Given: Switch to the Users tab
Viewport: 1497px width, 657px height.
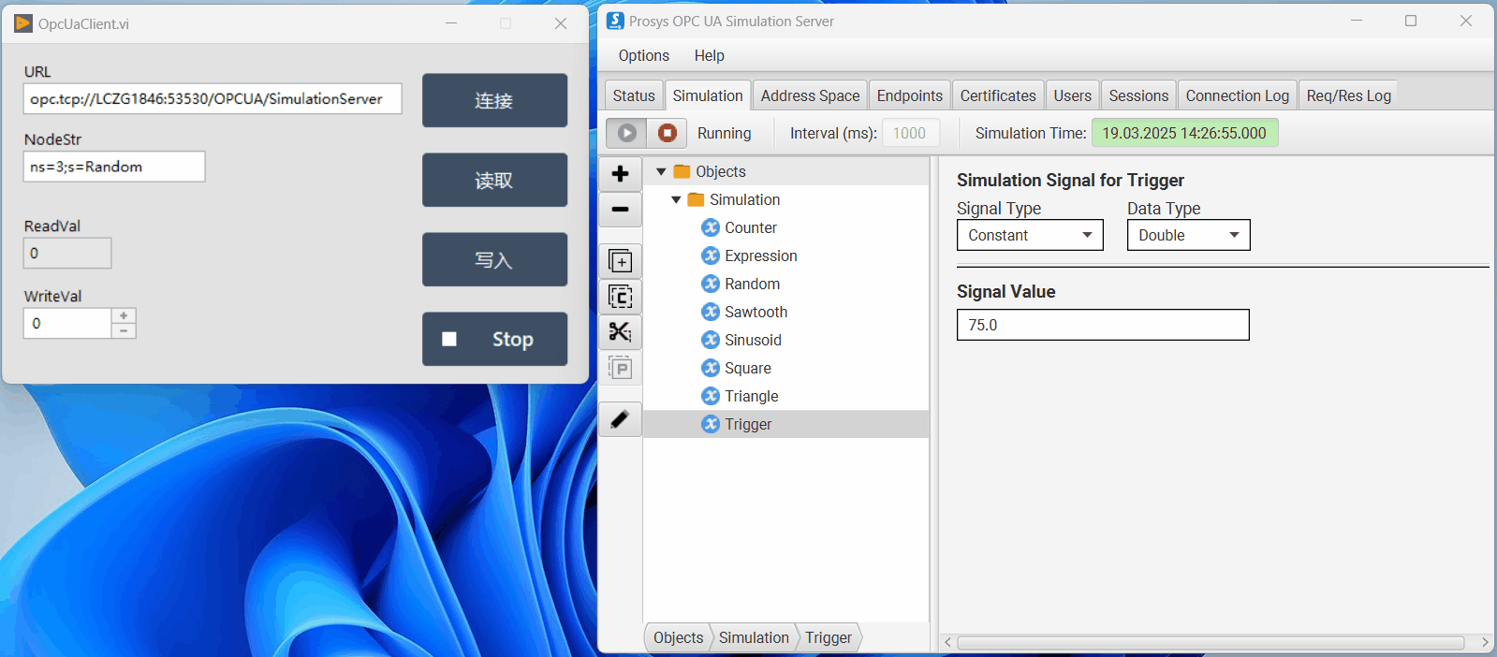Looking at the screenshot, I should coord(1072,95).
